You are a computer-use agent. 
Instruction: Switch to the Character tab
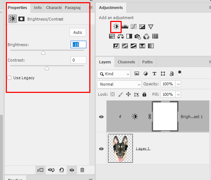[x=54, y=8]
